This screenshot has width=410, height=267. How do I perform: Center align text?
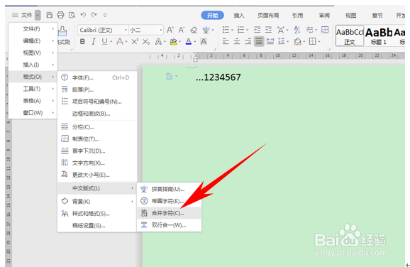[237, 41]
